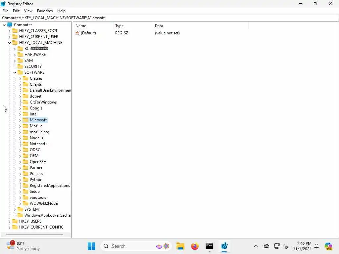Open the weather widget showing 83°F

(x=23, y=246)
